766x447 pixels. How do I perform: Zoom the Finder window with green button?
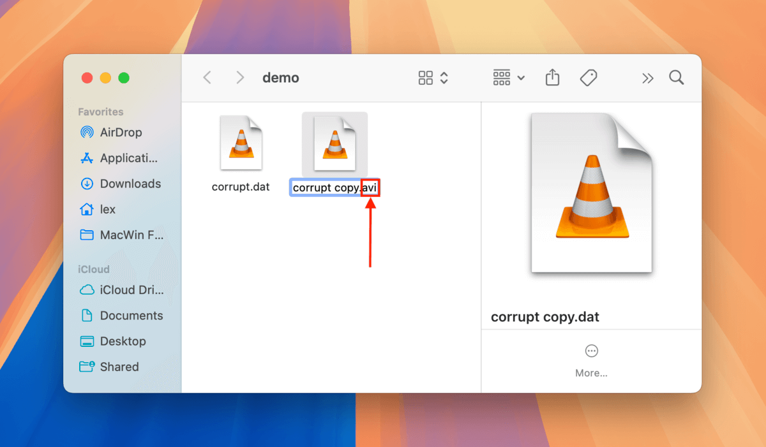(124, 78)
